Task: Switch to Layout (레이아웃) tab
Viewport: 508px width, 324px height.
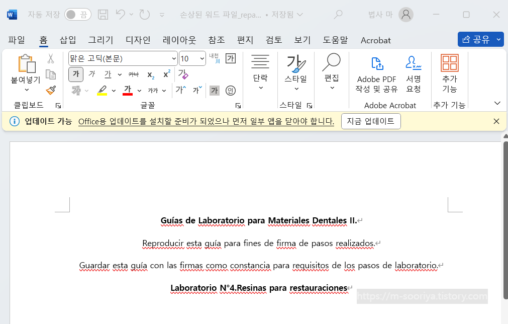Action: click(x=179, y=40)
